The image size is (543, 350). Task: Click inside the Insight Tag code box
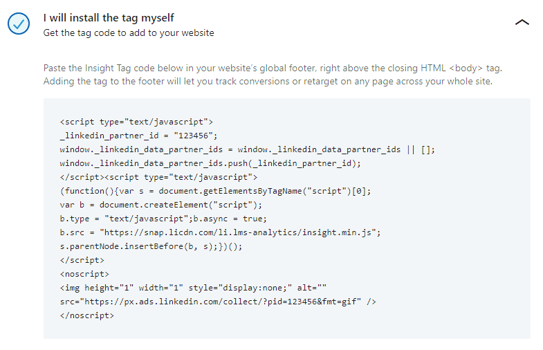pos(287,219)
